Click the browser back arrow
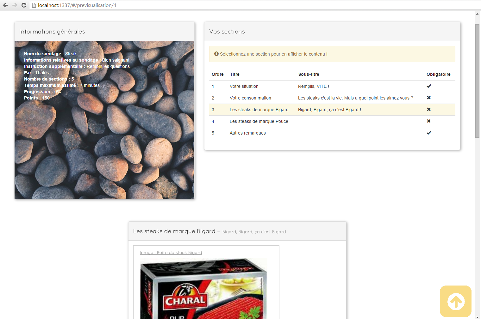The width and height of the screenshot is (481, 319). [5, 5]
